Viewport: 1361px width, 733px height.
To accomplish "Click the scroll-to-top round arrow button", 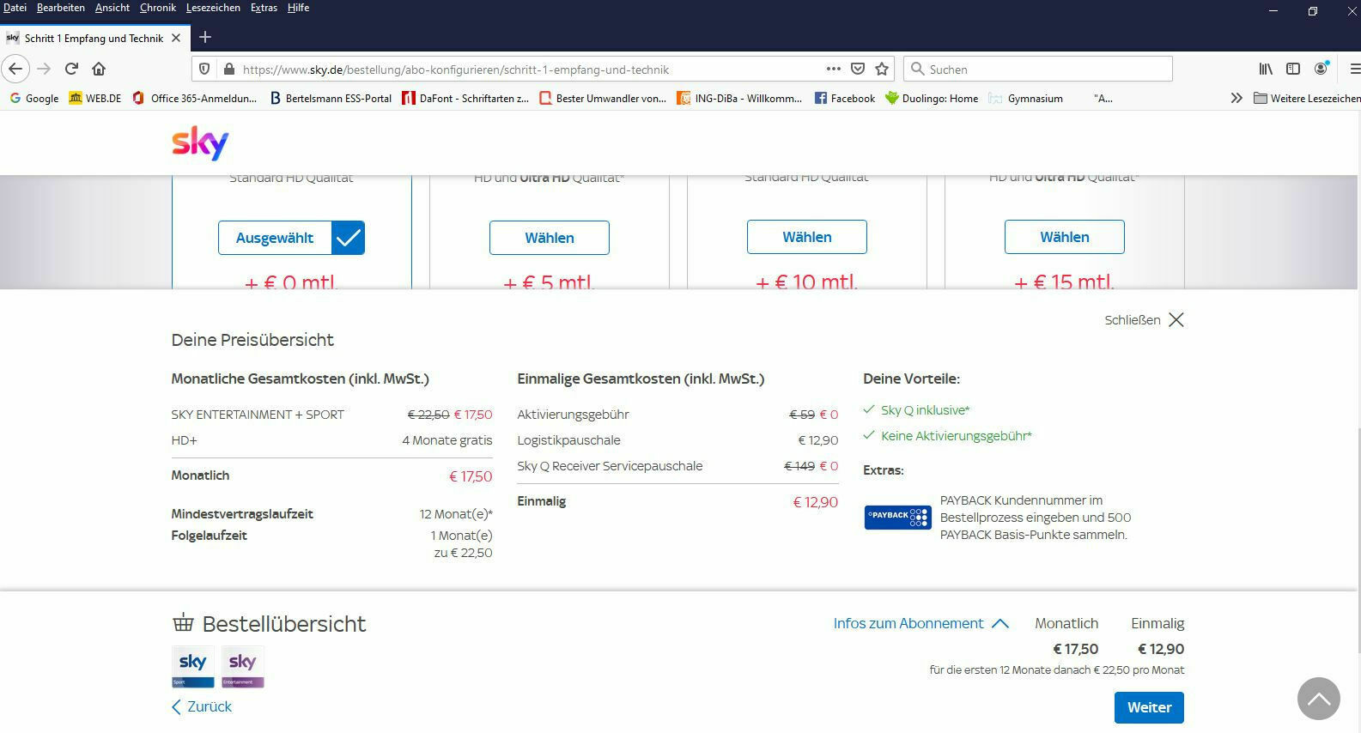I will [1318, 699].
